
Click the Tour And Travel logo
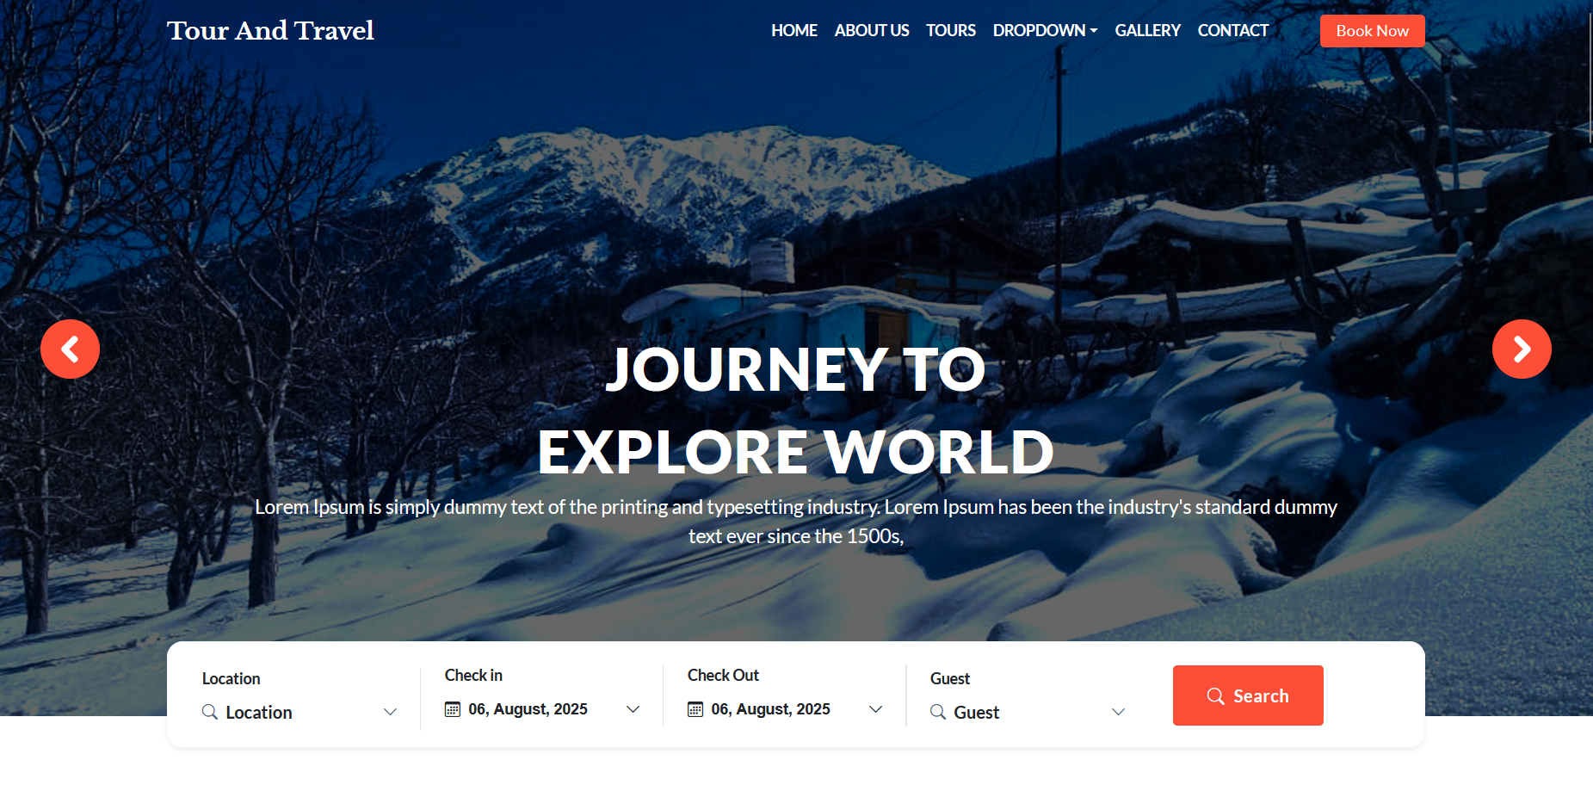(270, 31)
